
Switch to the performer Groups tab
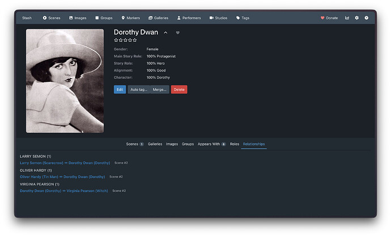tap(188, 144)
